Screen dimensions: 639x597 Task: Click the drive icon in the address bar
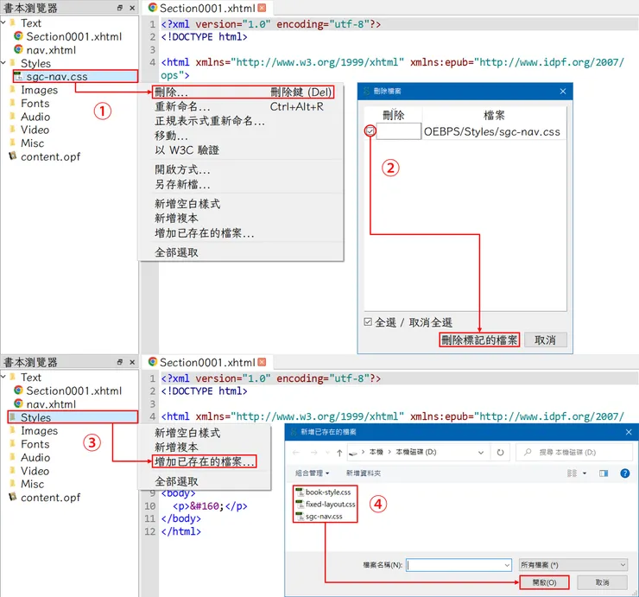(x=353, y=453)
